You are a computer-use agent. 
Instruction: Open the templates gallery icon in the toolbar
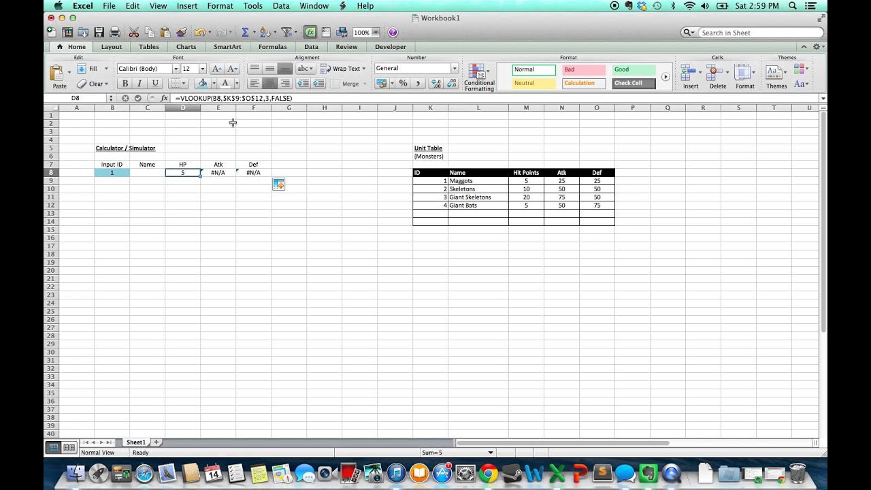pyautogui.click(x=67, y=32)
